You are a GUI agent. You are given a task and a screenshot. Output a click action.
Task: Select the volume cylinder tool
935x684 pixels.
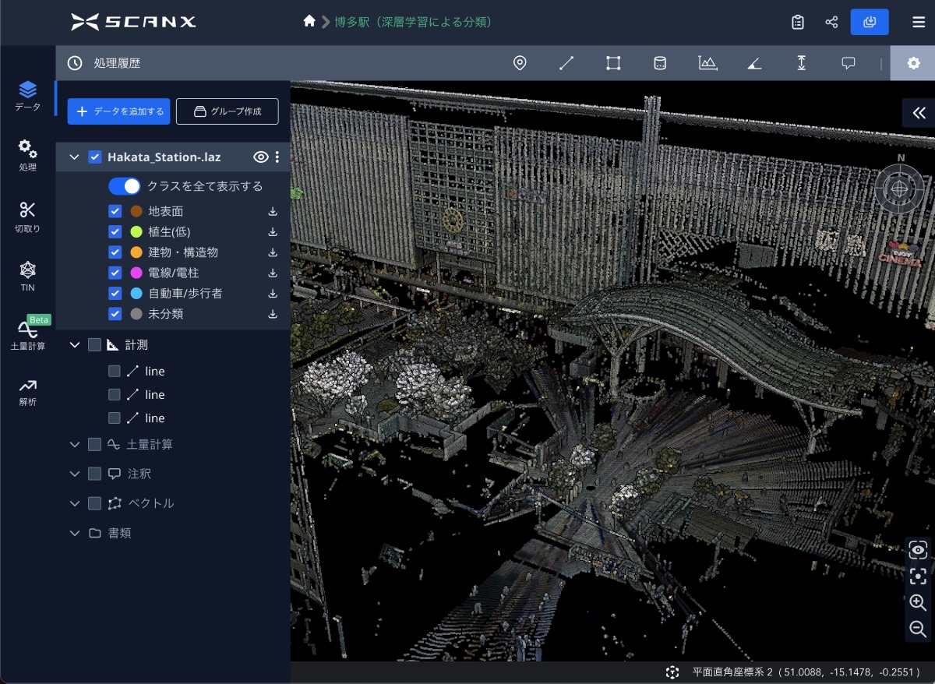click(x=660, y=63)
